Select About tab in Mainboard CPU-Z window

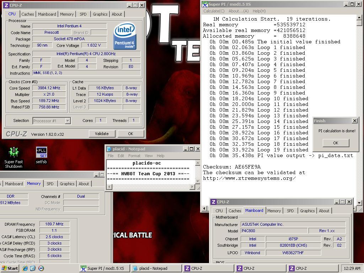324,211
